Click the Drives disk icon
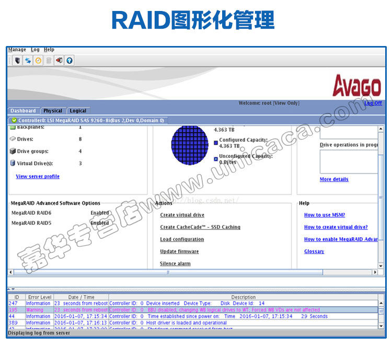This screenshot has height=347, width=392. [13, 138]
